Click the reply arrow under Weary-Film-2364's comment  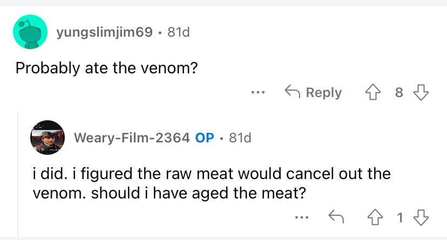(x=337, y=218)
